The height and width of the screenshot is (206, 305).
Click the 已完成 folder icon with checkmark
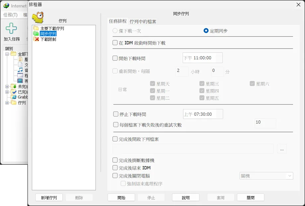coord(14,92)
